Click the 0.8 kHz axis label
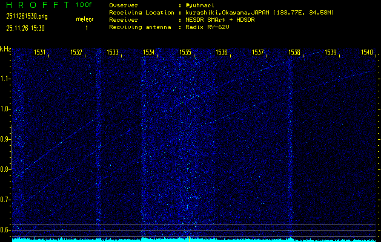Image resolution: width=381 pixels, height=242 pixels. click(x=4, y=169)
